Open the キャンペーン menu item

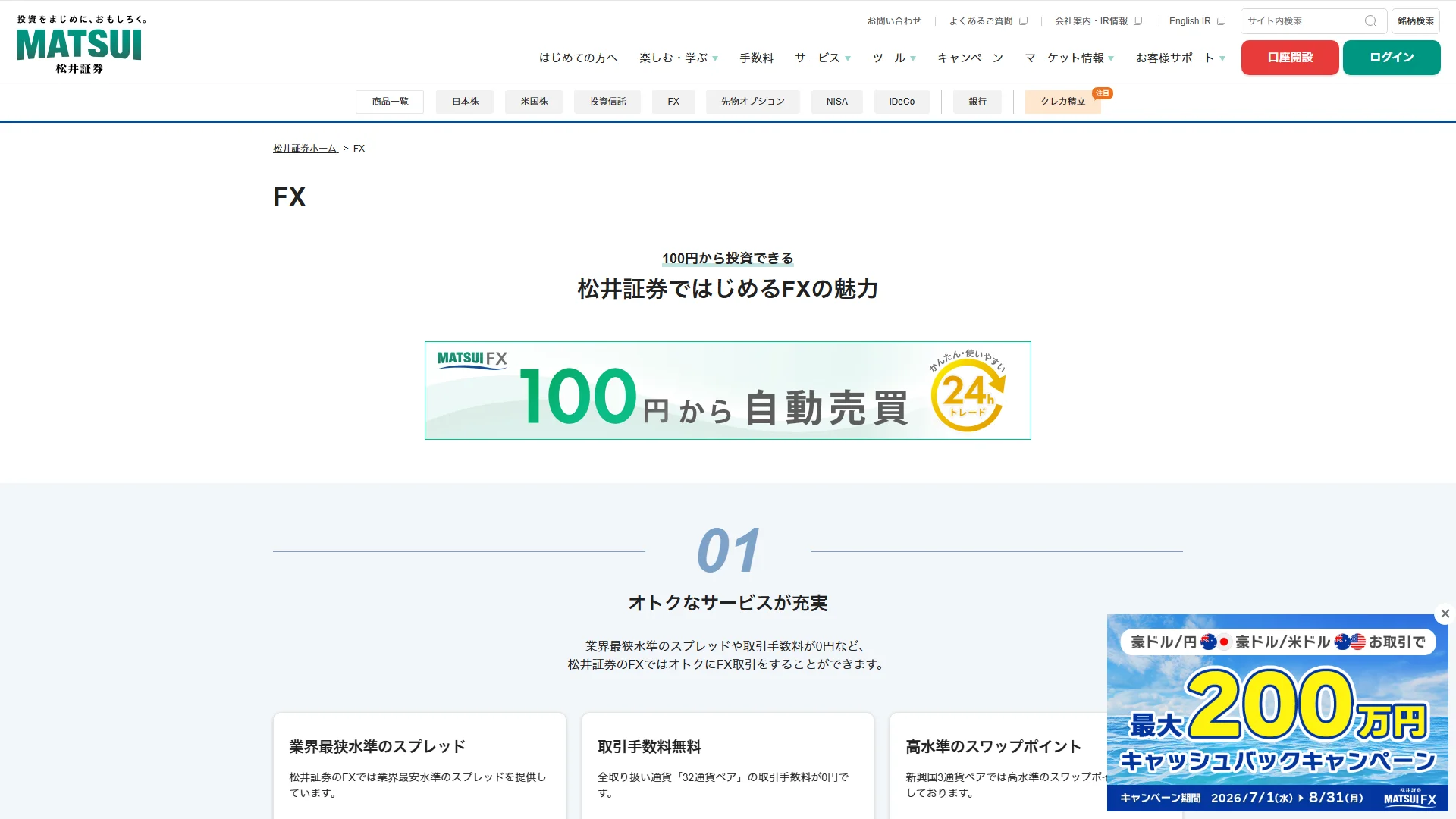coord(970,58)
